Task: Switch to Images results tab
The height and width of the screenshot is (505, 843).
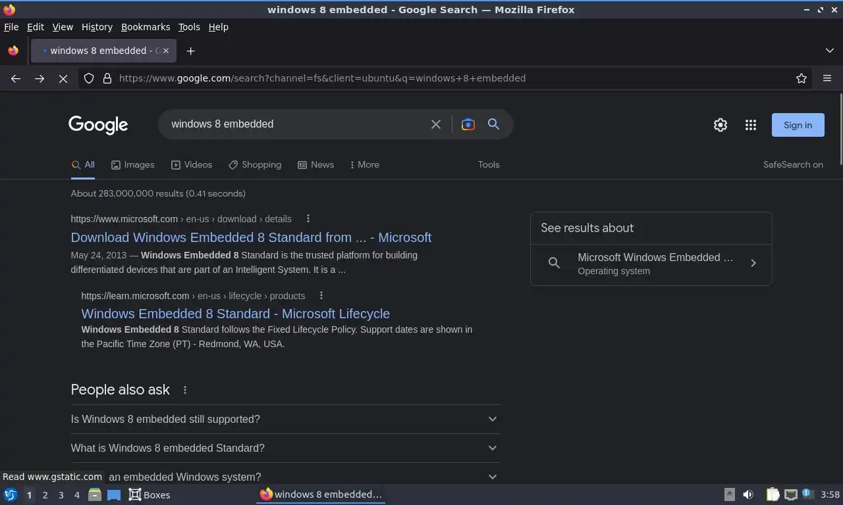Action: pos(132,165)
